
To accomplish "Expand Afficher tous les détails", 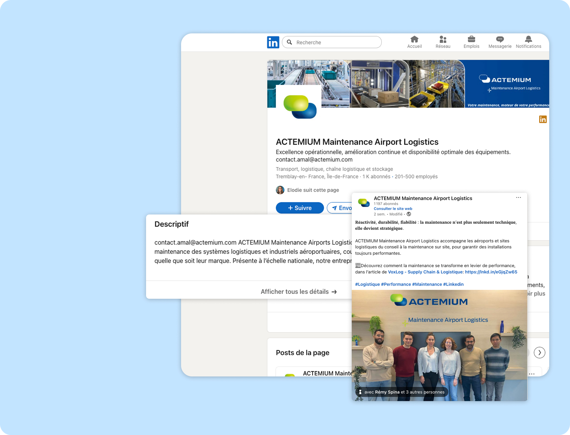I will point(298,292).
